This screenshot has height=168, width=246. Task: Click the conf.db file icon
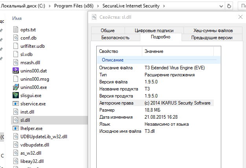16,38
